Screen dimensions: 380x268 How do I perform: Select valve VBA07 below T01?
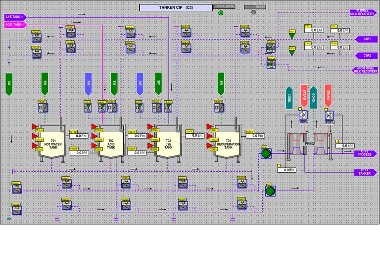pos(67,205)
